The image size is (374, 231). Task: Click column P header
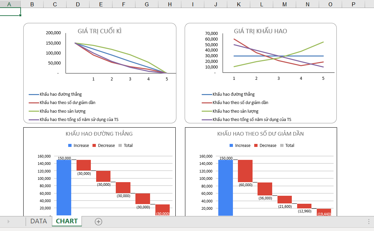[x=353, y=4]
